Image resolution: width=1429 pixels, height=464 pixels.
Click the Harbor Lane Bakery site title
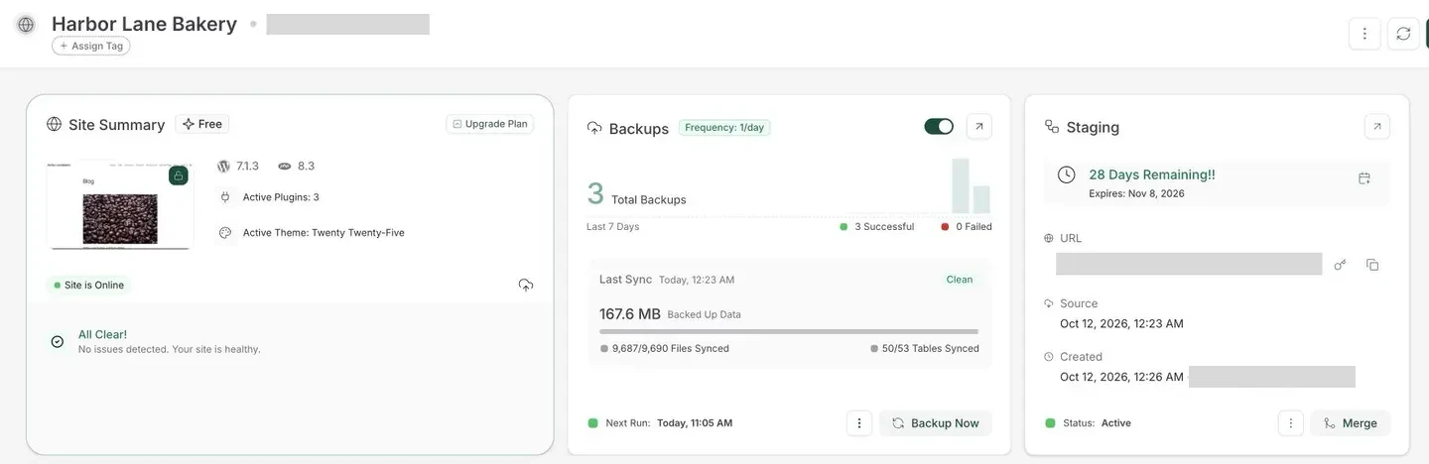click(144, 24)
